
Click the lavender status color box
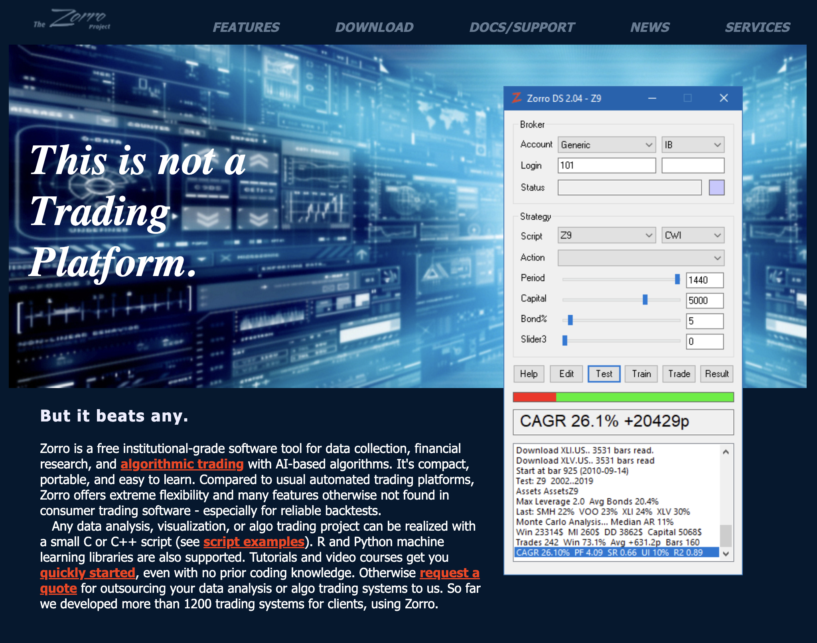click(716, 187)
